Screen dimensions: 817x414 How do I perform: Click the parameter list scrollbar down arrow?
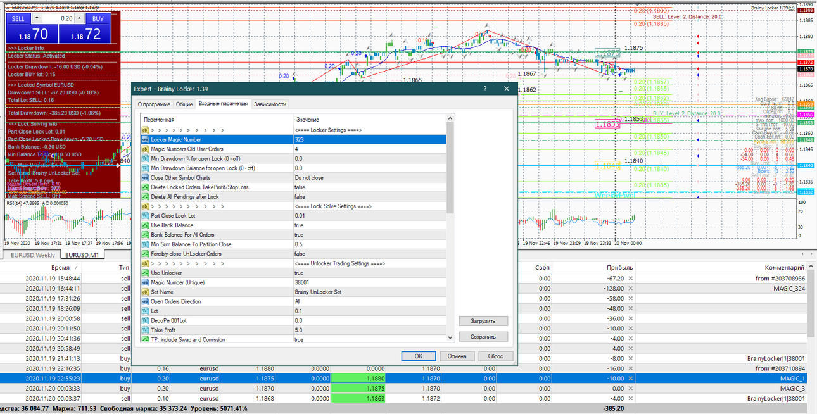click(450, 337)
